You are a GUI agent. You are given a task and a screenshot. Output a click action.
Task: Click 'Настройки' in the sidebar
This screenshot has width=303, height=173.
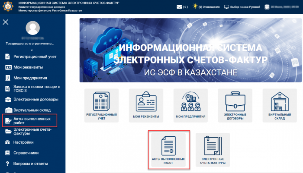(x=23, y=142)
